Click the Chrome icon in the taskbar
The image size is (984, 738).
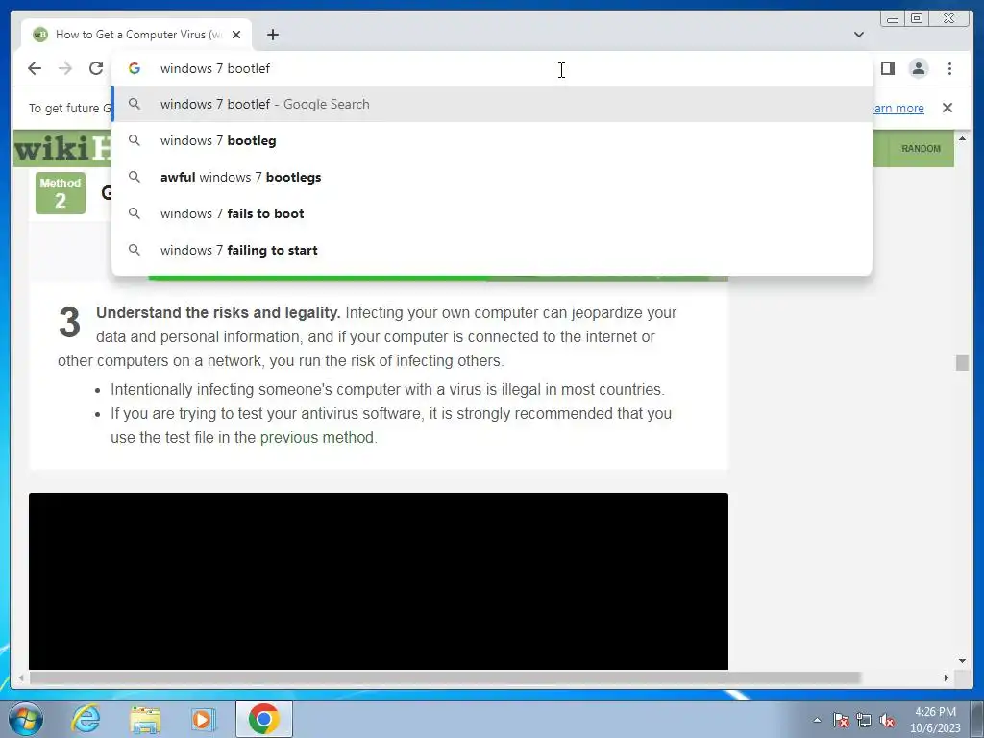click(x=264, y=719)
